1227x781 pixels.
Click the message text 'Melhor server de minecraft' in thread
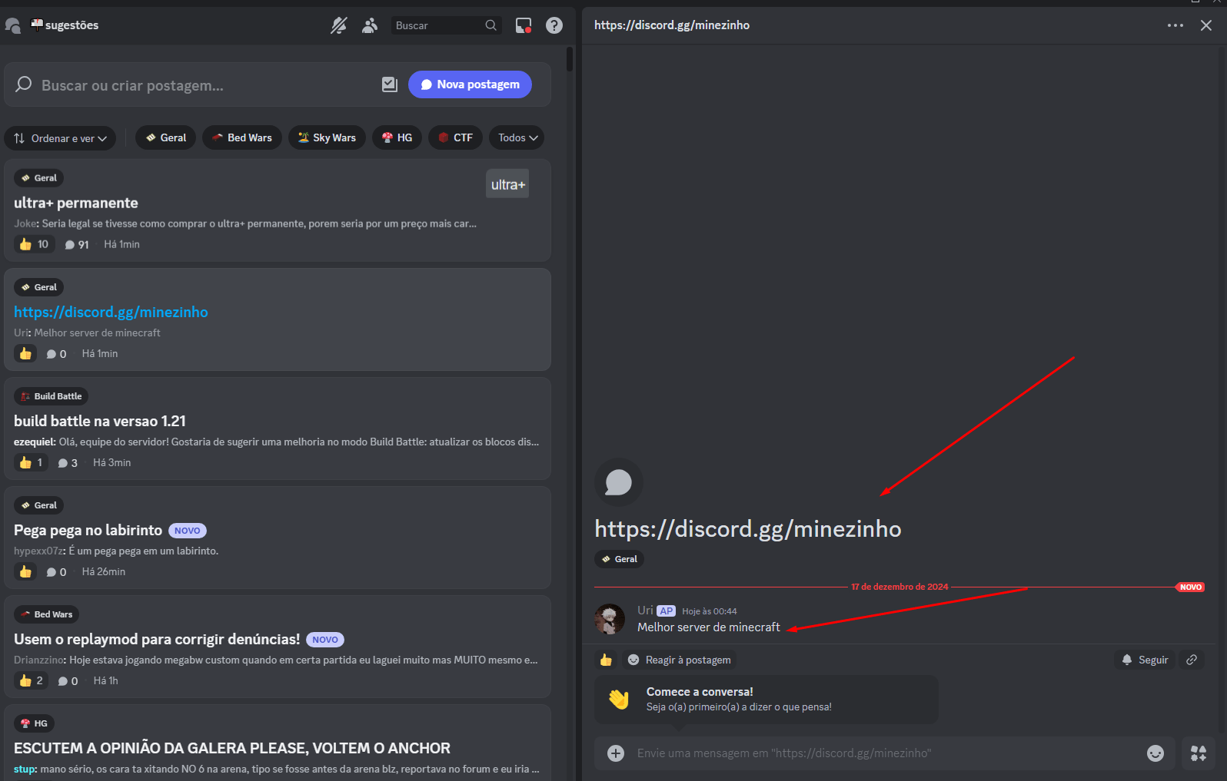point(709,627)
